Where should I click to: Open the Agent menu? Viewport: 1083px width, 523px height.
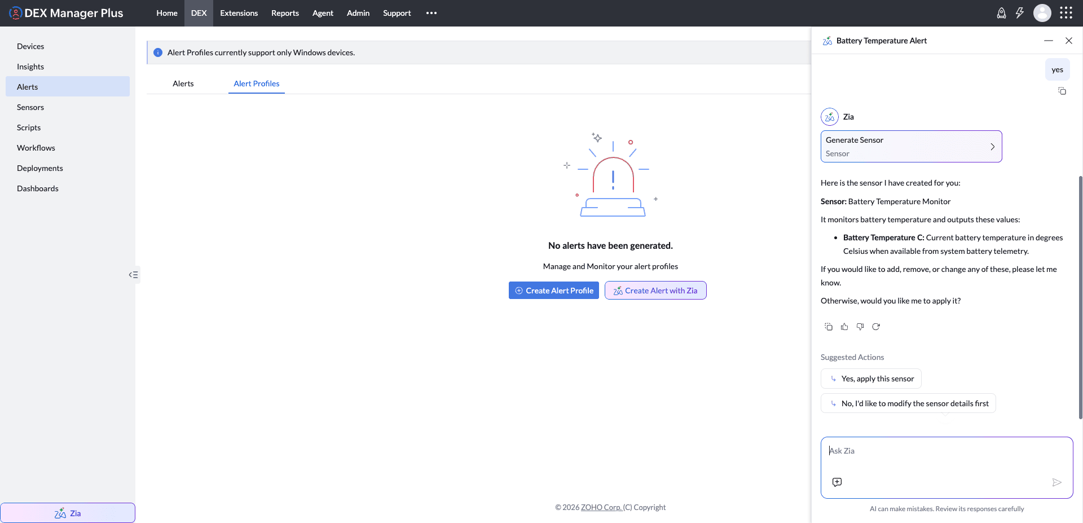coord(323,13)
